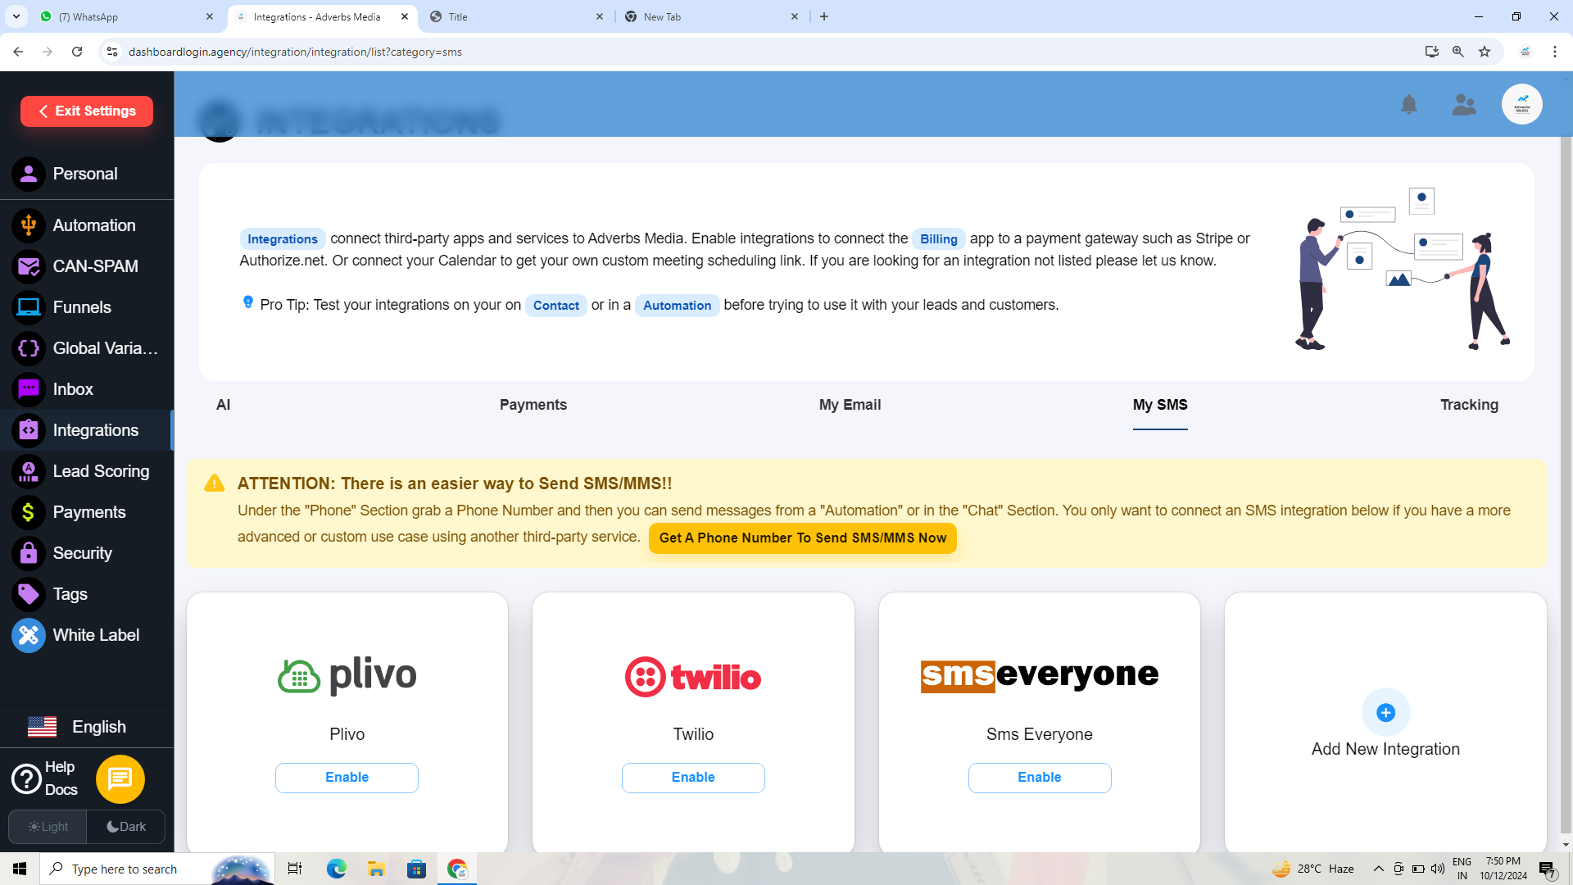Click the blue plus Add New Integration icon
Image resolution: width=1573 pixels, height=885 pixels.
click(1385, 713)
